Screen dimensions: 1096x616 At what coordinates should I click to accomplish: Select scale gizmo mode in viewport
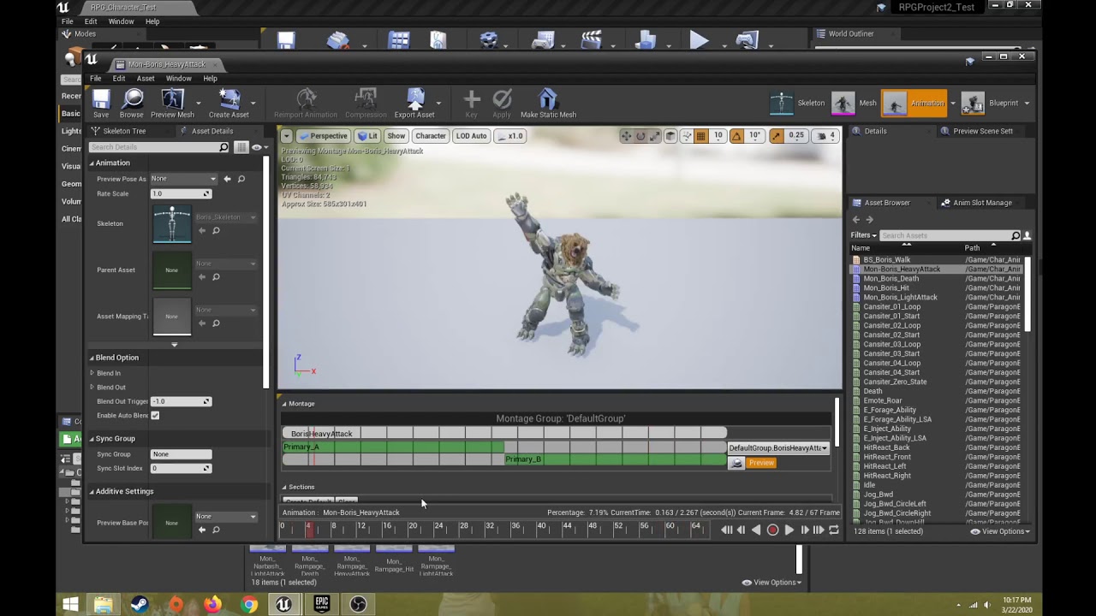654,136
